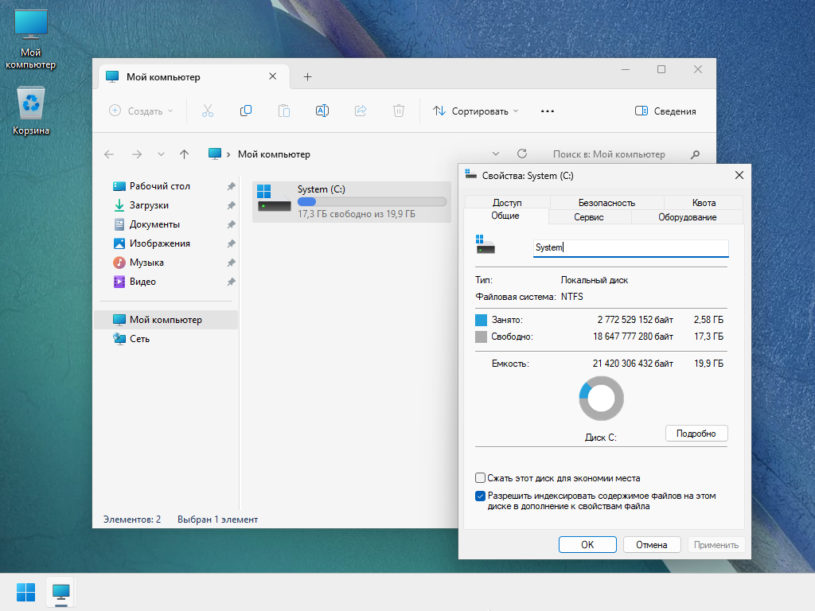This screenshot has width=815, height=611.
Task: Add new tab with plus icon
Action: [308, 77]
